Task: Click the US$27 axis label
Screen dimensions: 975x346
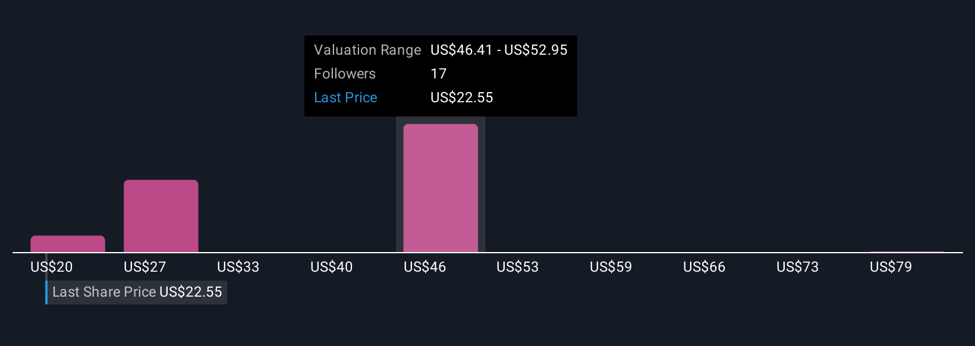Action: click(x=145, y=267)
